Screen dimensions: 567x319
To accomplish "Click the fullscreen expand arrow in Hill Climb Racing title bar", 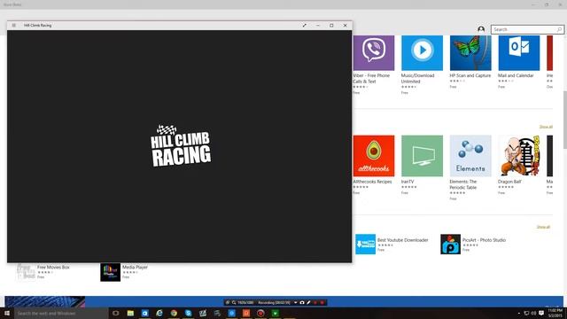I will tap(305, 26).
